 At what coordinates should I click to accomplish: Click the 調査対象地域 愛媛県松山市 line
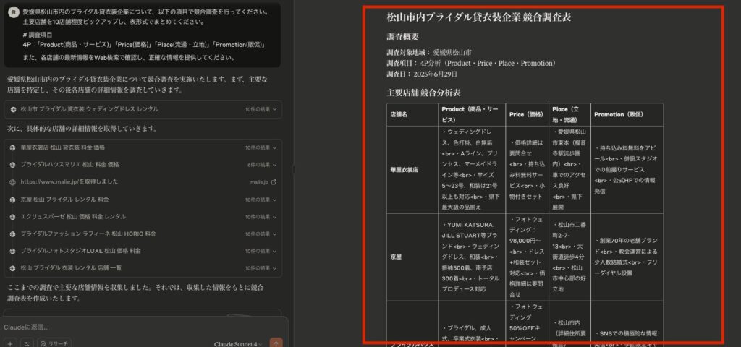(x=428, y=52)
